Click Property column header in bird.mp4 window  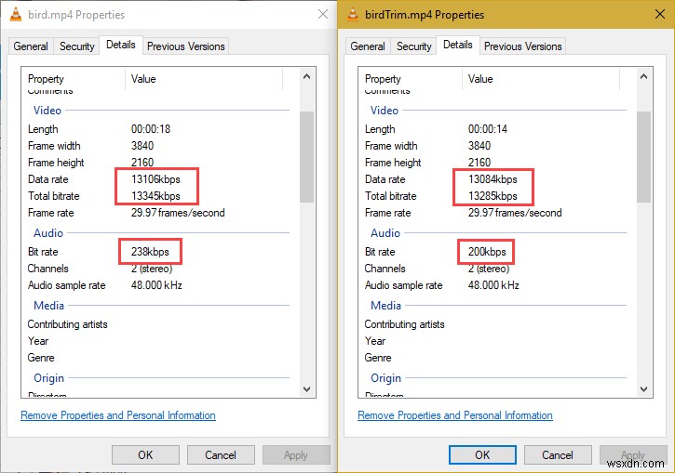click(x=74, y=79)
